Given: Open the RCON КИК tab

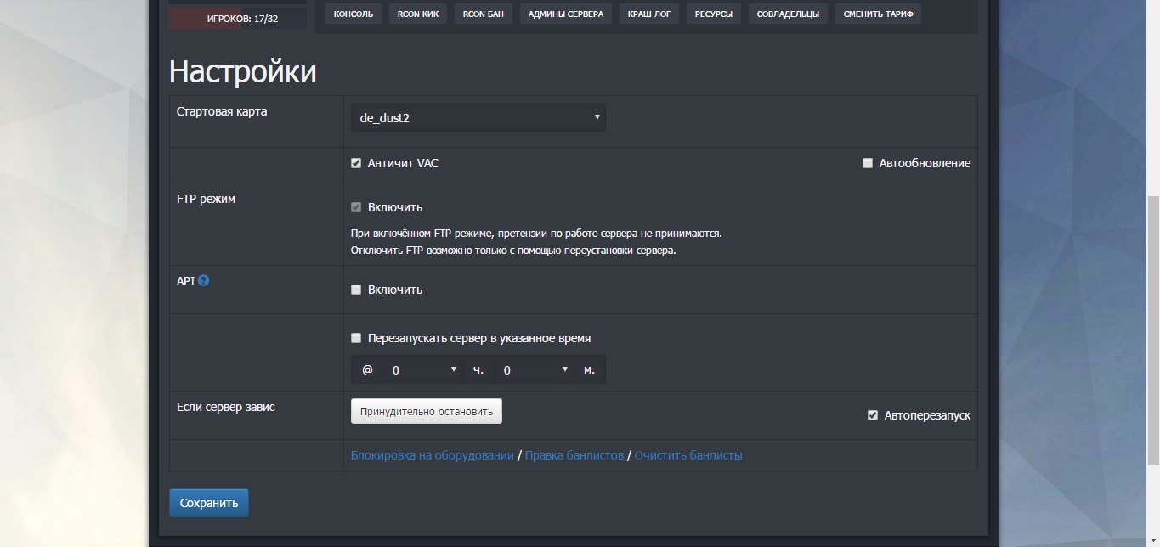Looking at the screenshot, I should [418, 14].
